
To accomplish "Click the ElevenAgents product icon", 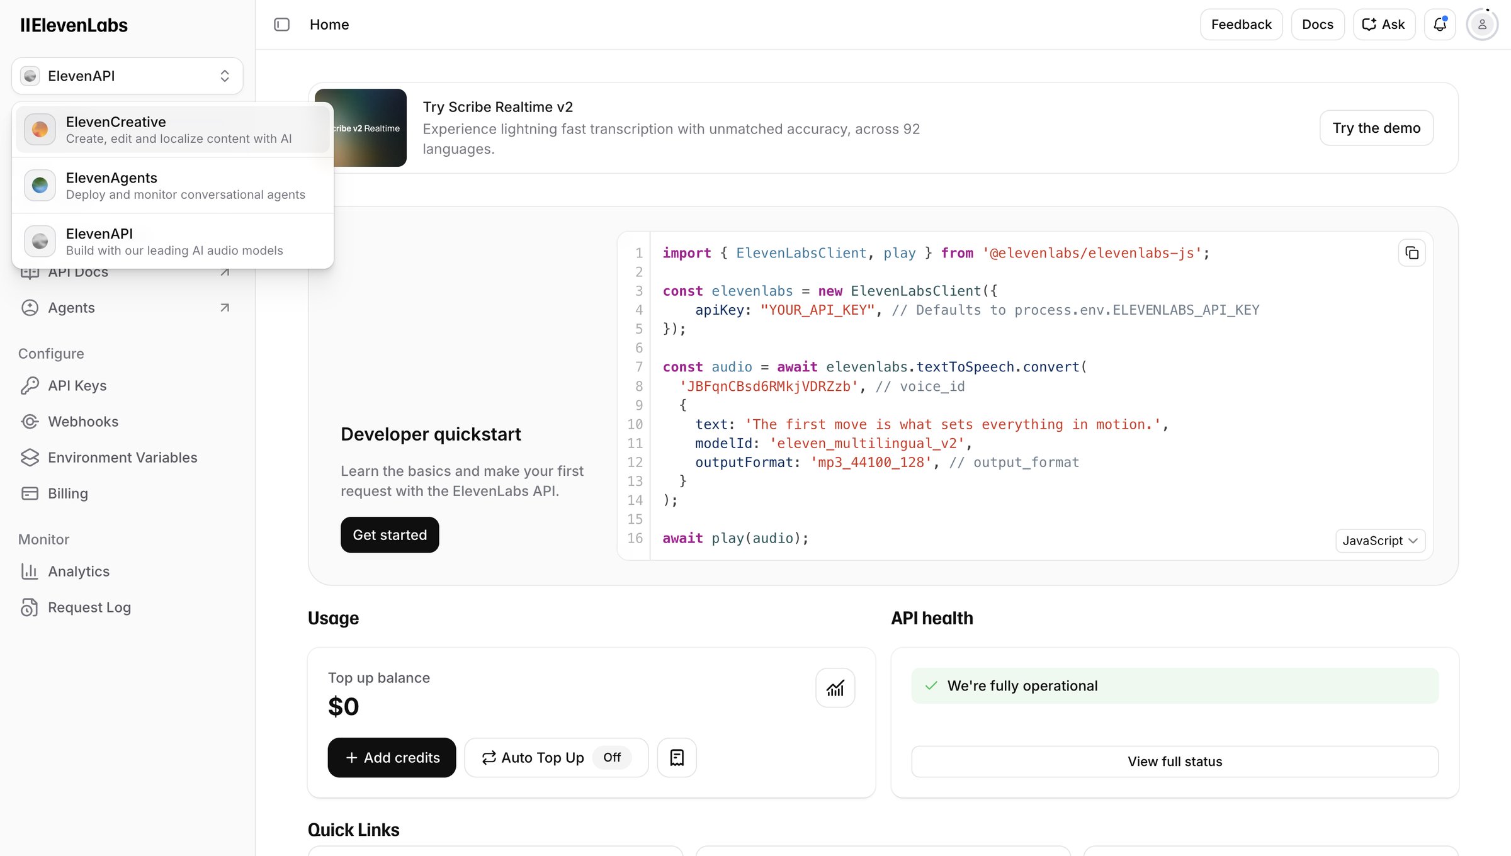I will [x=40, y=186].
